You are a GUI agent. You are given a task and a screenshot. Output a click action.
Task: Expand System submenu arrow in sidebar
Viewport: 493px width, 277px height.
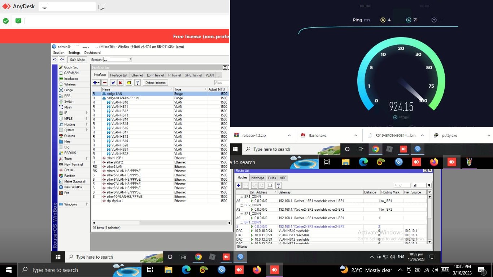coord(87,130)
